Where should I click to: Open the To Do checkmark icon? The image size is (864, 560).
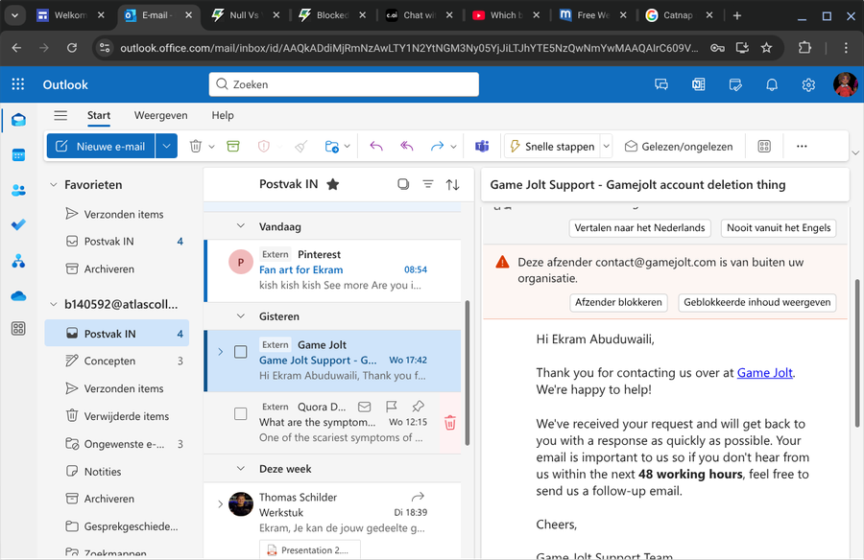coord(18,224)
